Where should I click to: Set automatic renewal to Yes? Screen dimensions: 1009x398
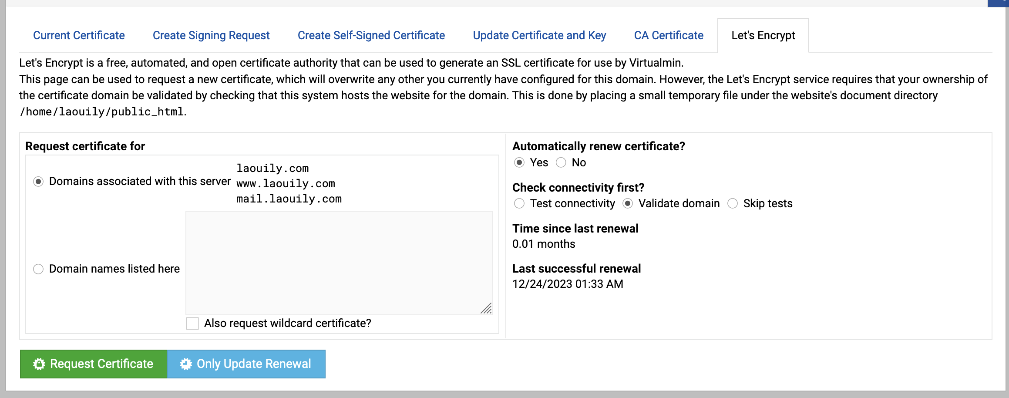point(519,162)
